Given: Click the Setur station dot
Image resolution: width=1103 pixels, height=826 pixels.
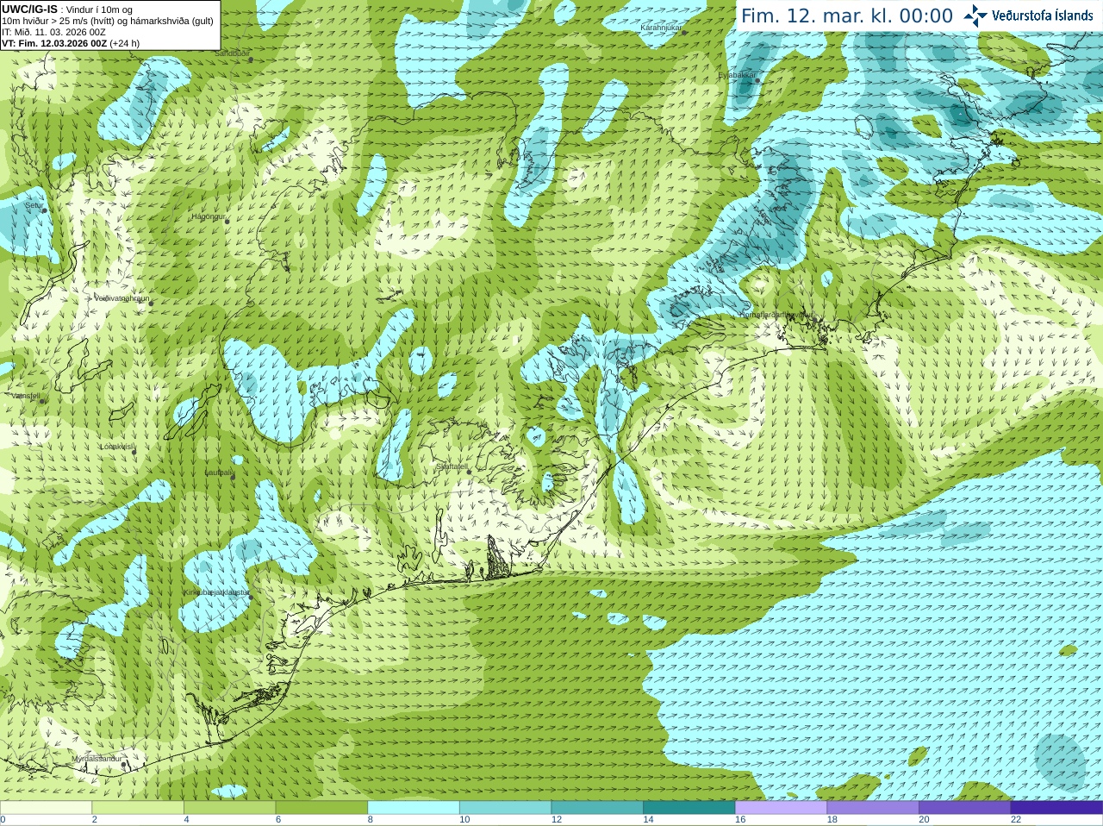Looking at the screenshot, I should coord(44,210).
